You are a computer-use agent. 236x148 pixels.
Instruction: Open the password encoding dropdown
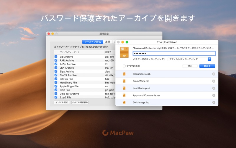coord(189,59)
